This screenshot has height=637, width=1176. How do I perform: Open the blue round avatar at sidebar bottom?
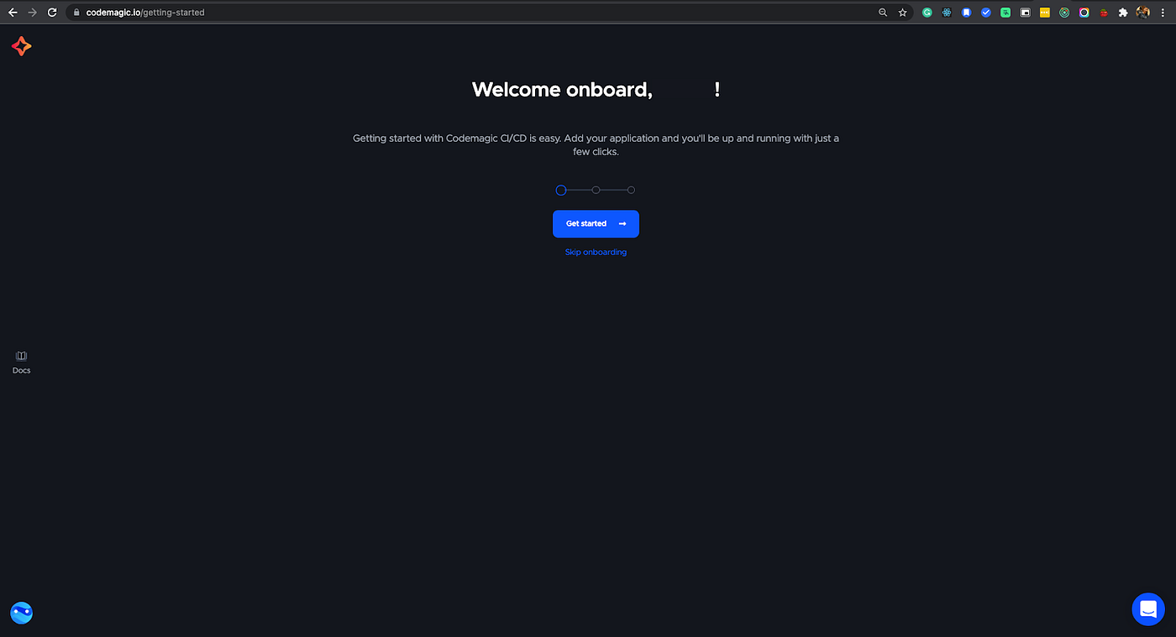click(x=21, y=613)
